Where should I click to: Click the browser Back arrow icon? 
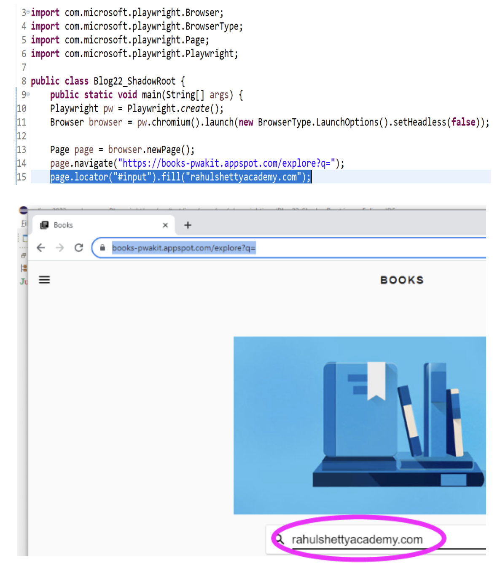40,248
